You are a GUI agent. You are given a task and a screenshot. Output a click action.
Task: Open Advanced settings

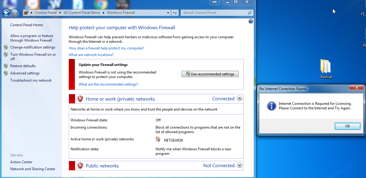[25, 73]
